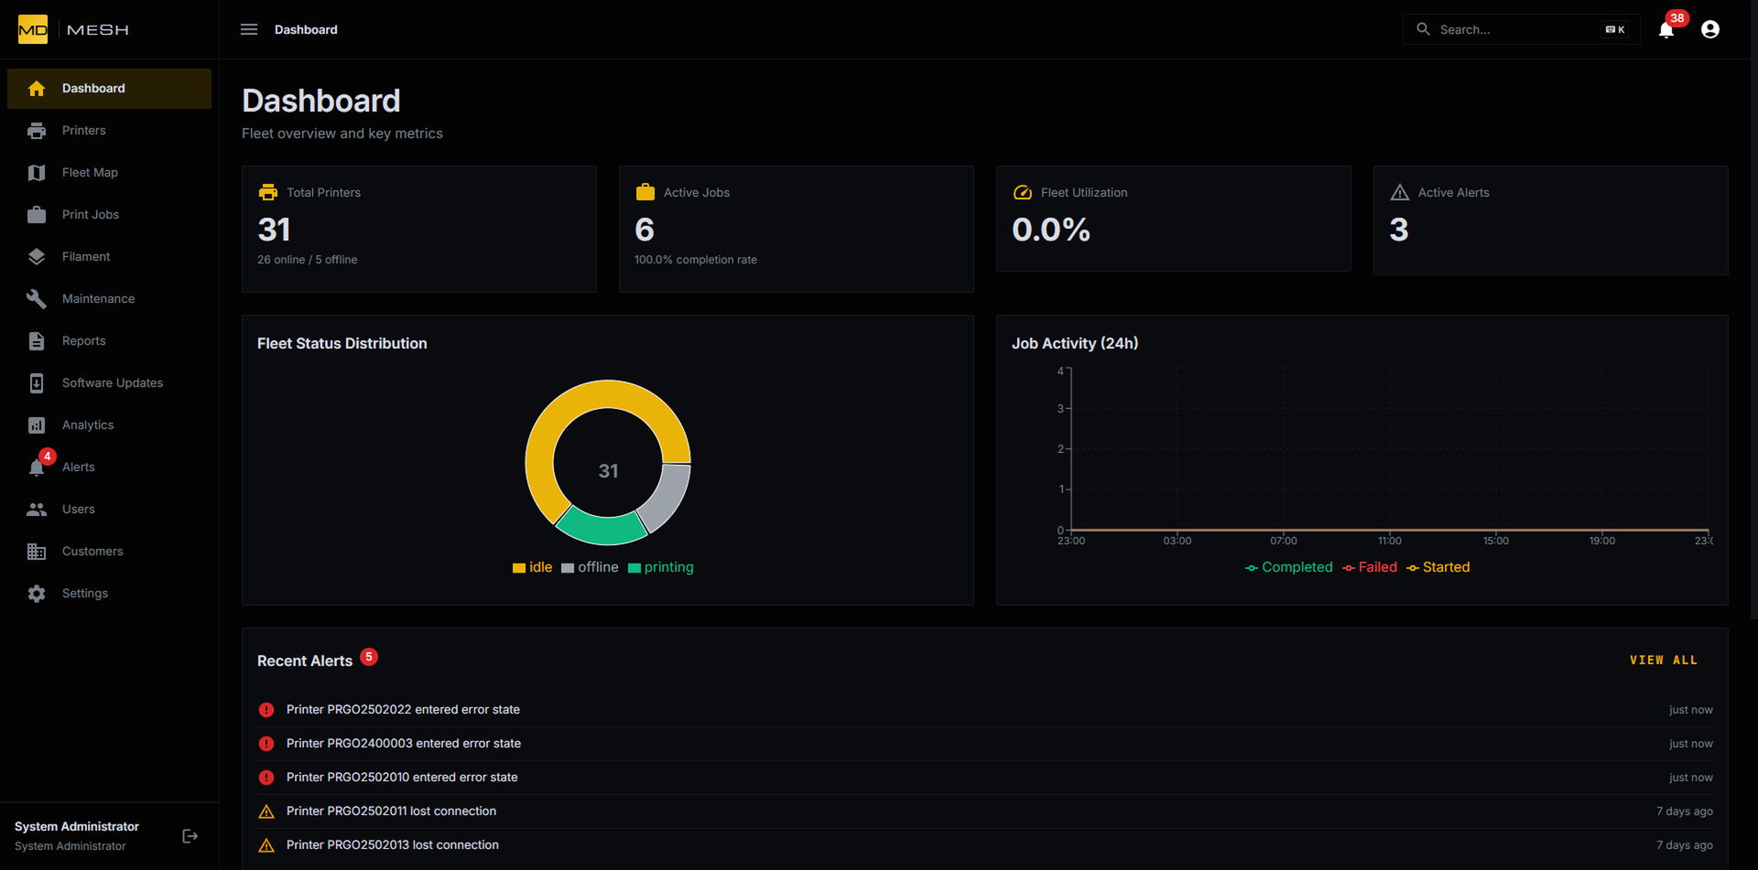Toggle the Failed series in Job Activity chart
Screen dimensions: 1758x870
coord(1370,567)
